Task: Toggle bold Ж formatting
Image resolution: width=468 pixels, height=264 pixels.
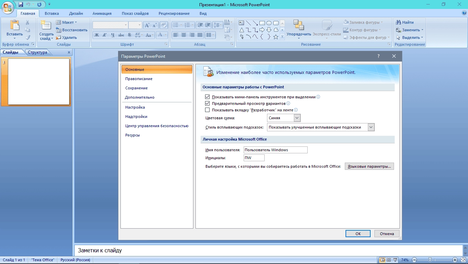Action: (x=97, y=35)
